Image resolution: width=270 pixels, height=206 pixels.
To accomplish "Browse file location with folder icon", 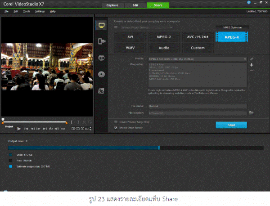I will [251, 113].
